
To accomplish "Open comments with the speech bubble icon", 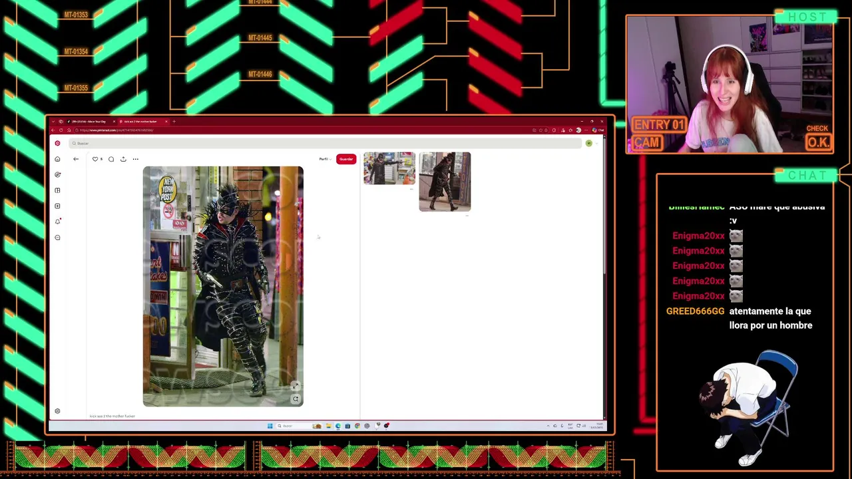I will tap(111, 159).
